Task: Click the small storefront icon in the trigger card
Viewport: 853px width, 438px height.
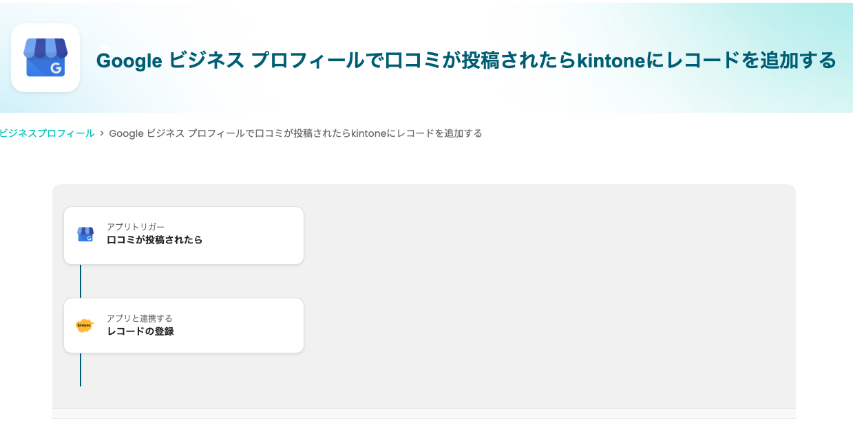Action: tap(85, 234)
